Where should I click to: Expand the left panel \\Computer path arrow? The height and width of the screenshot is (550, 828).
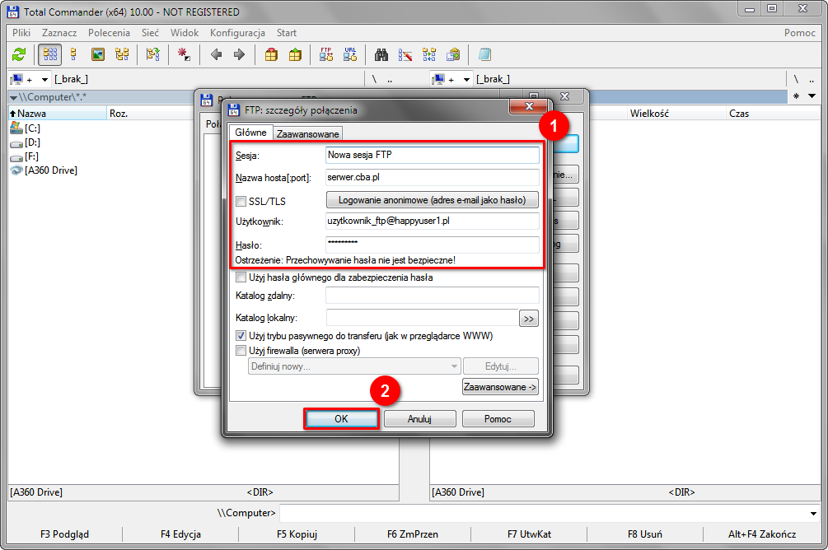coord(14,98)
